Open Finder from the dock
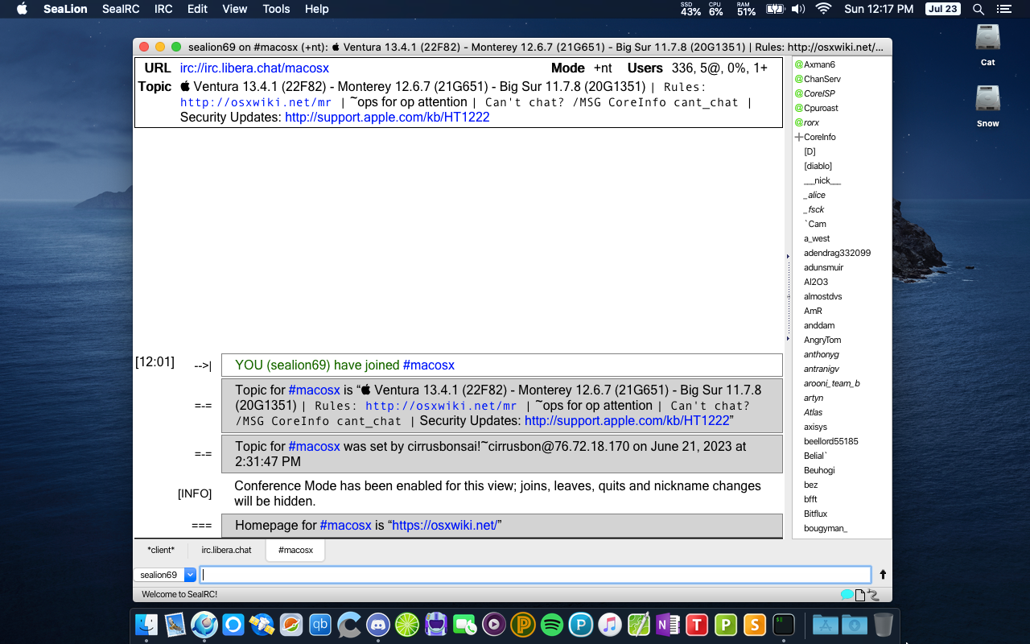The width and height of the screenshot is (1030, 644). point(146,624)
